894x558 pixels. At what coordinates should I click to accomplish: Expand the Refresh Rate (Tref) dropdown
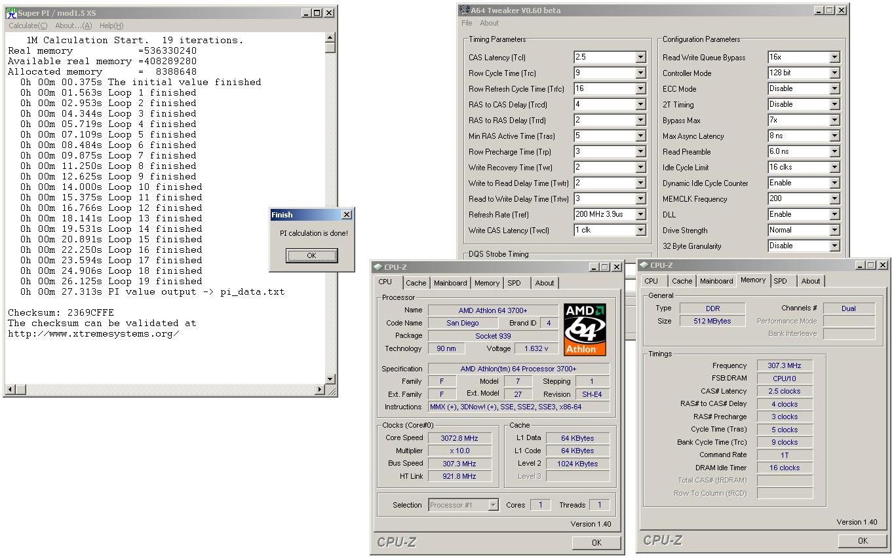coord(640,215)
